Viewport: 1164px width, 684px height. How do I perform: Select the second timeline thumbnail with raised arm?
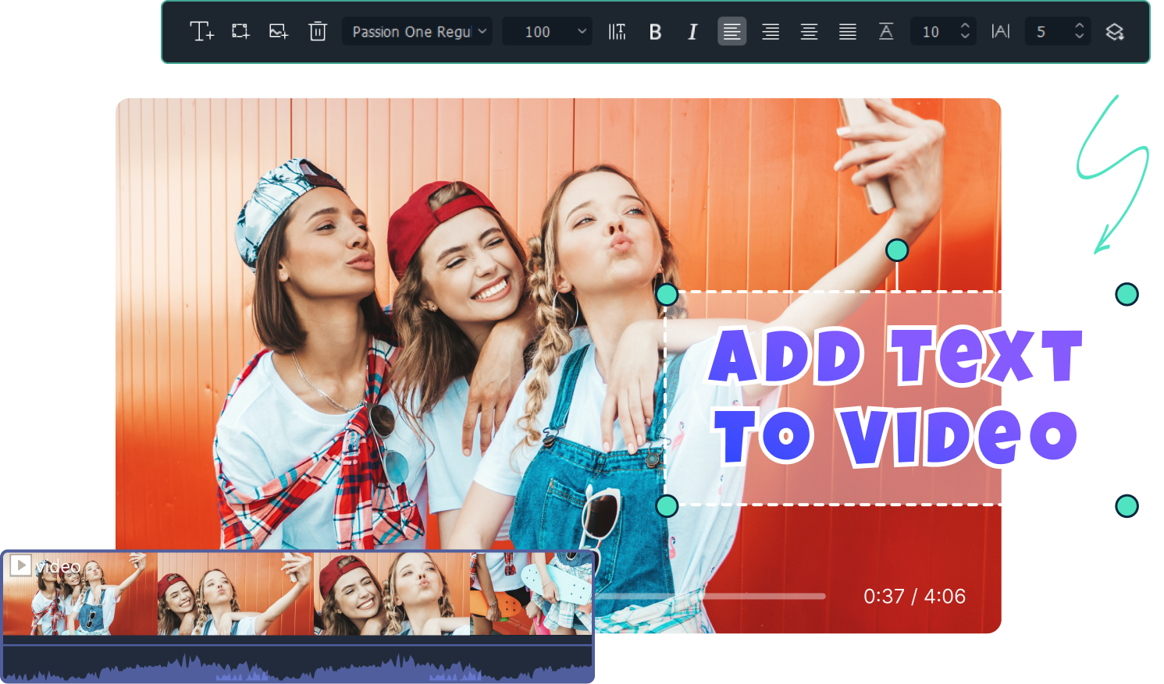click(x=236, y=594)
